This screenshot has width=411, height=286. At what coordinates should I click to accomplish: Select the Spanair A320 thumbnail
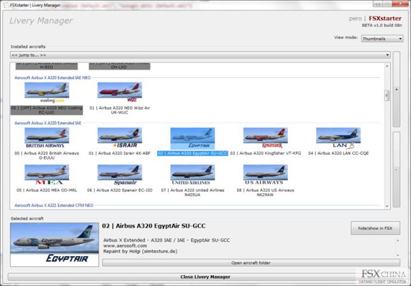tap(120, 175)
